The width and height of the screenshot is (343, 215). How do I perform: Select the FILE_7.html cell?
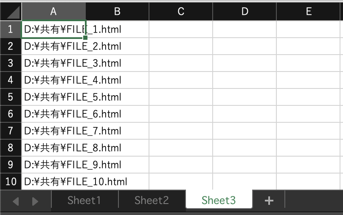(x=53, y=131)
